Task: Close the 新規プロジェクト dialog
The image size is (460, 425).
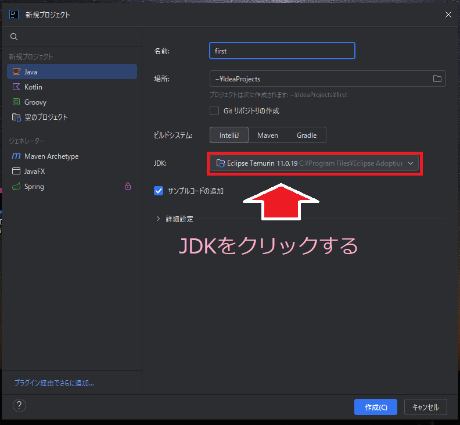Action: click(x=448, y=15)
